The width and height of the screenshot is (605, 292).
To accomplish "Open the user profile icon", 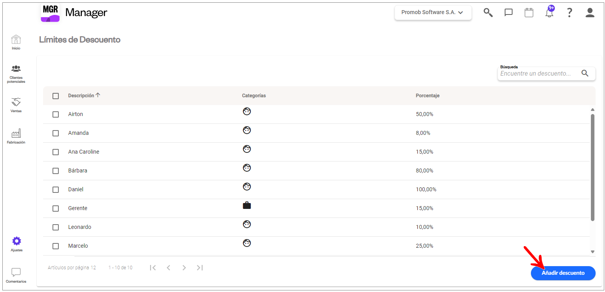I will [590, 13].
